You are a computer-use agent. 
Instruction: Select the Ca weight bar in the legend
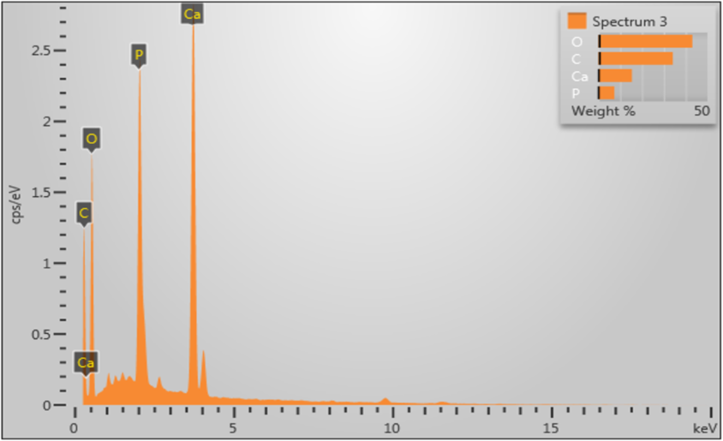click(x=615, y=75)
